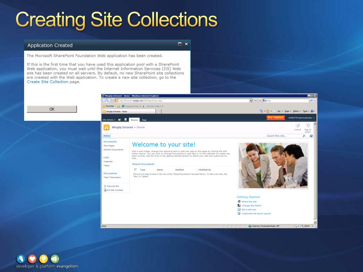Image resolution: width=363 pixels, height=272 pixels.
Task: Click the Read Mail envelope icon
Action: (x=275, y=111)
